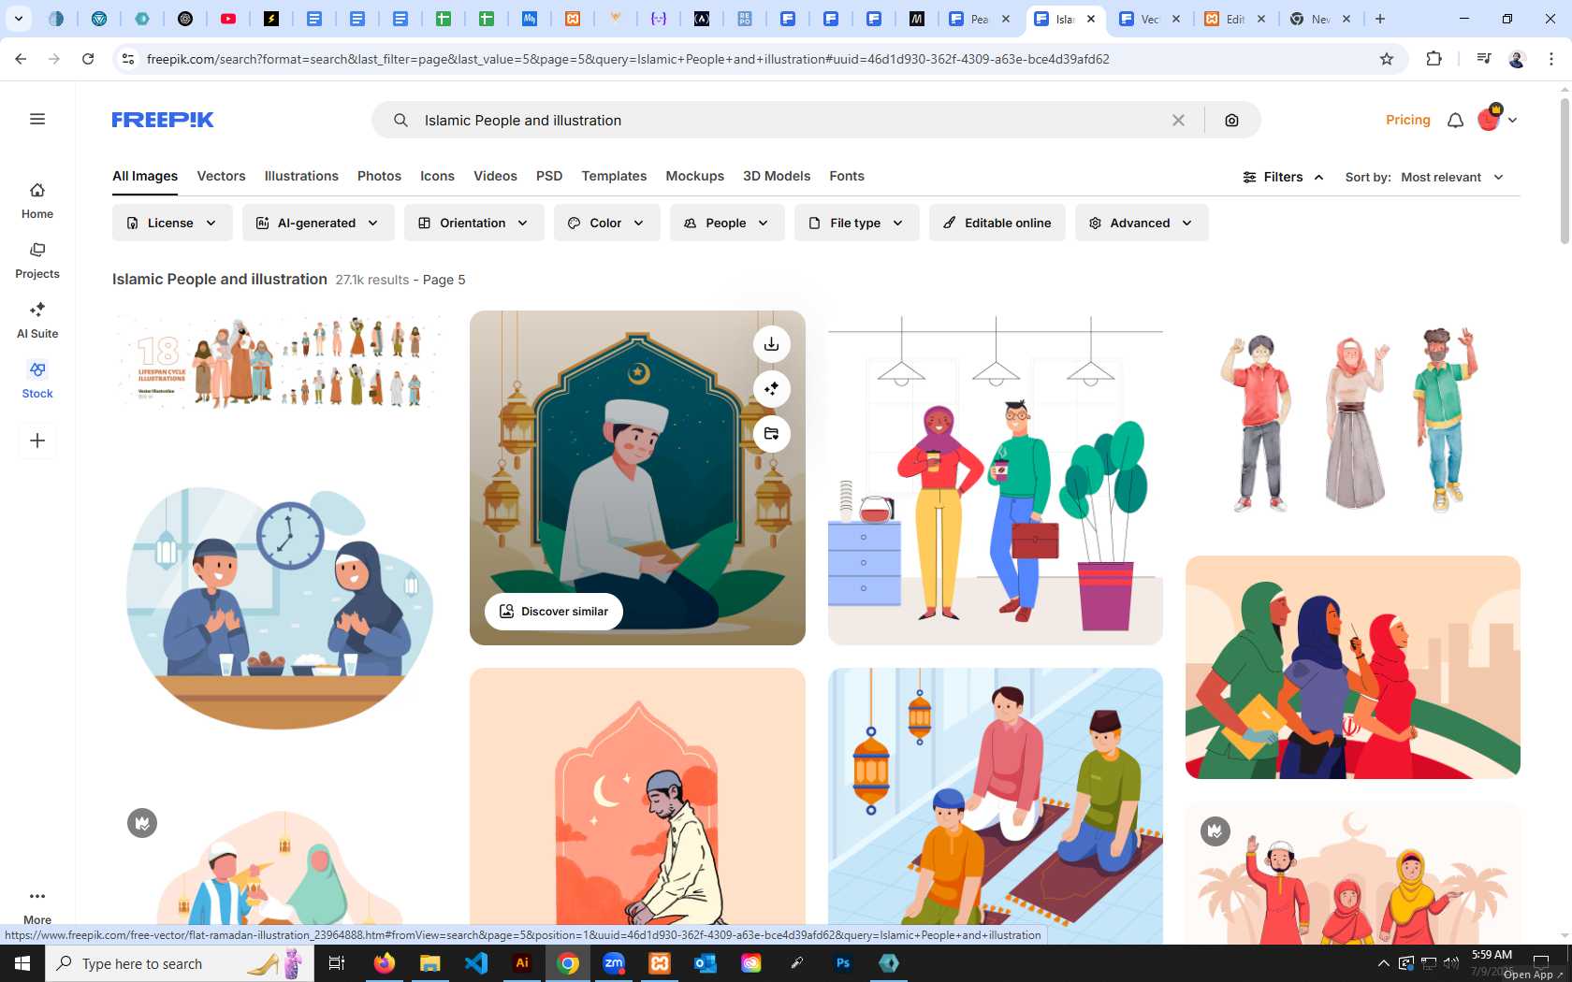Click the Windows Start button
Image resolution: width=1572 pixels, height=982 pixels.
point(22,963)
